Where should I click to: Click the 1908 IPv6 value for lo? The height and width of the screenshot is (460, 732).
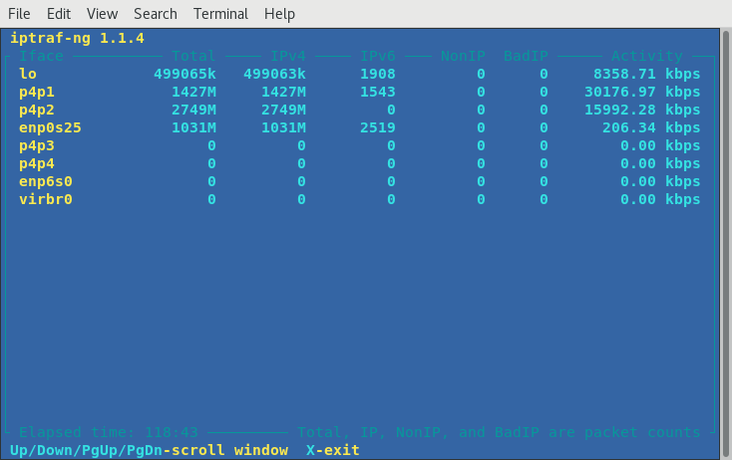[x=378, y=74]
